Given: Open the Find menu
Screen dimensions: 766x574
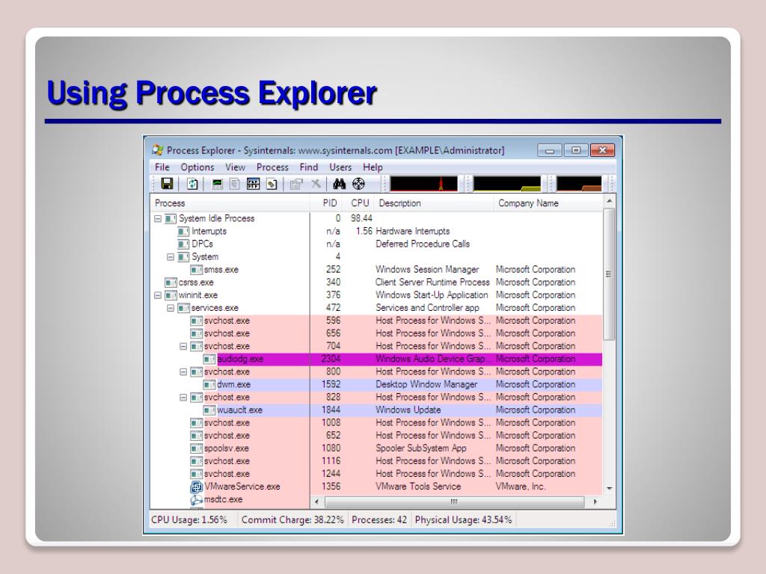Looking at the screenshot, I should point(309,167).
